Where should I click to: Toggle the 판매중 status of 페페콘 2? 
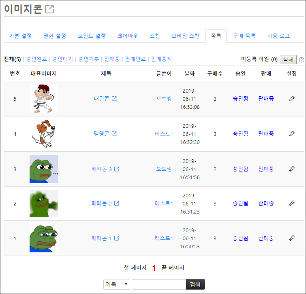(266, 203)
